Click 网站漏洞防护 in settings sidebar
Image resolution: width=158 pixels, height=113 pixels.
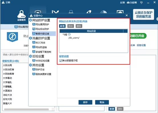(40, 24)
